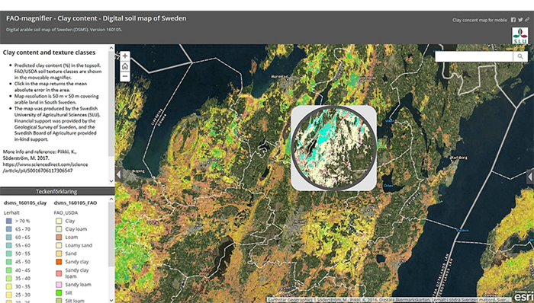Click the Esri logo on map

pyautogui.click(x=523, y=296)
